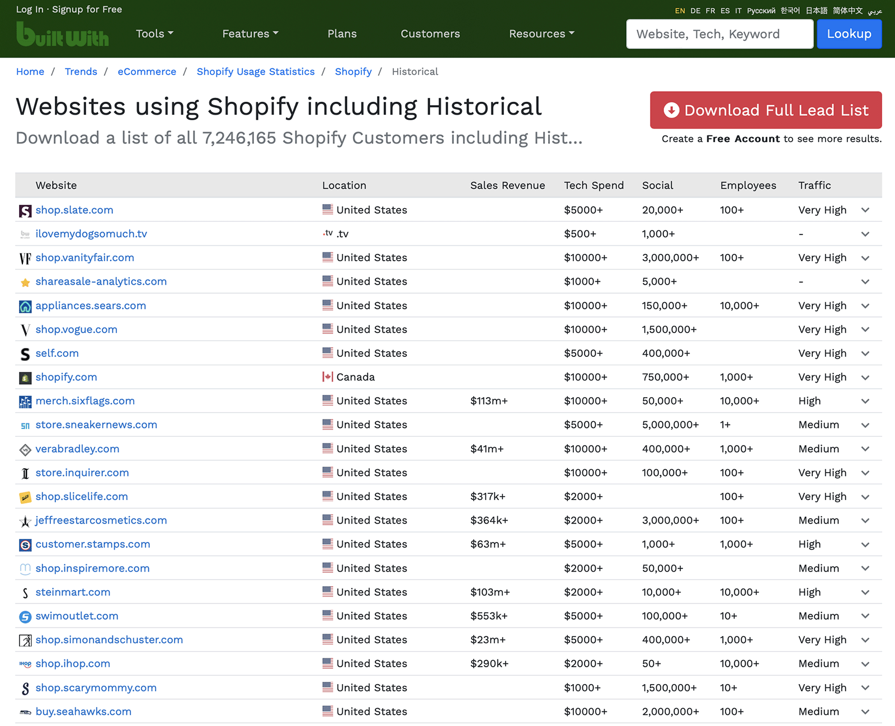Viewport: 895px width, 726px height.
Task: Click the download arrow icon in red button
Action: point(671,110)
